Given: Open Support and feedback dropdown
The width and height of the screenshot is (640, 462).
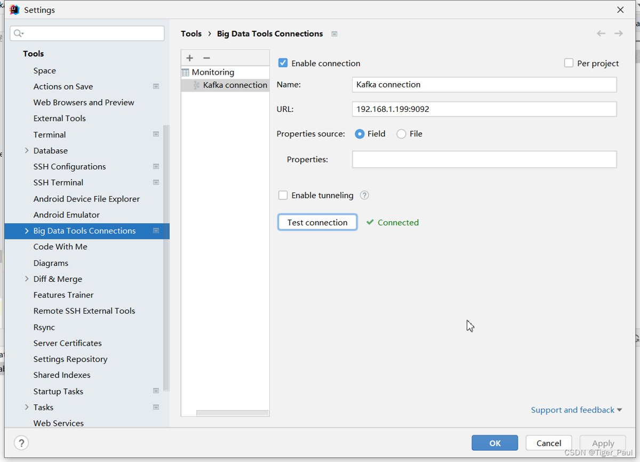Looking at the screenshot, I should (577, 410).
